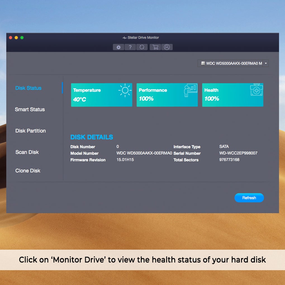Open the Clone Disk tab
The image size is (285, 285).
(28, 171)
